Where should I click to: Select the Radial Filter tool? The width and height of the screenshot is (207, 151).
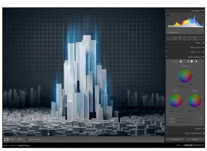(x=190, y=38)
